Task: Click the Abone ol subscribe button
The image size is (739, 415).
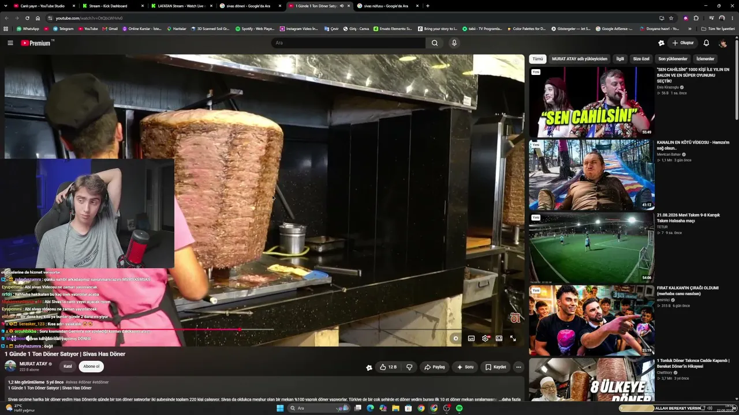Action: (x=91, y=366)
